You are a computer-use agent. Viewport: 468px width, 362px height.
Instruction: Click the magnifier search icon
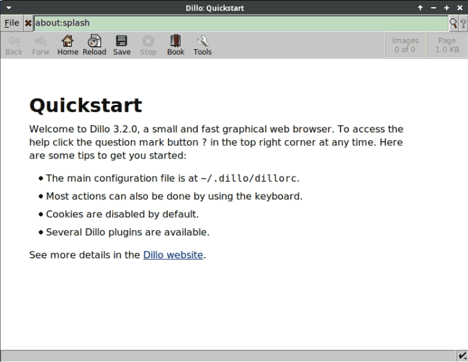(453, 23)
